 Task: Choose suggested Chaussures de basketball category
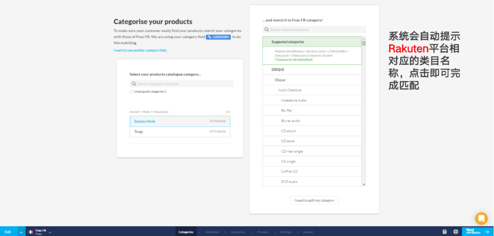click(x=312, y=55)
